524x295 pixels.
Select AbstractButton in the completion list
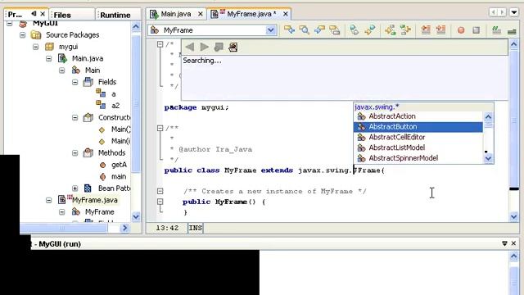418,127
